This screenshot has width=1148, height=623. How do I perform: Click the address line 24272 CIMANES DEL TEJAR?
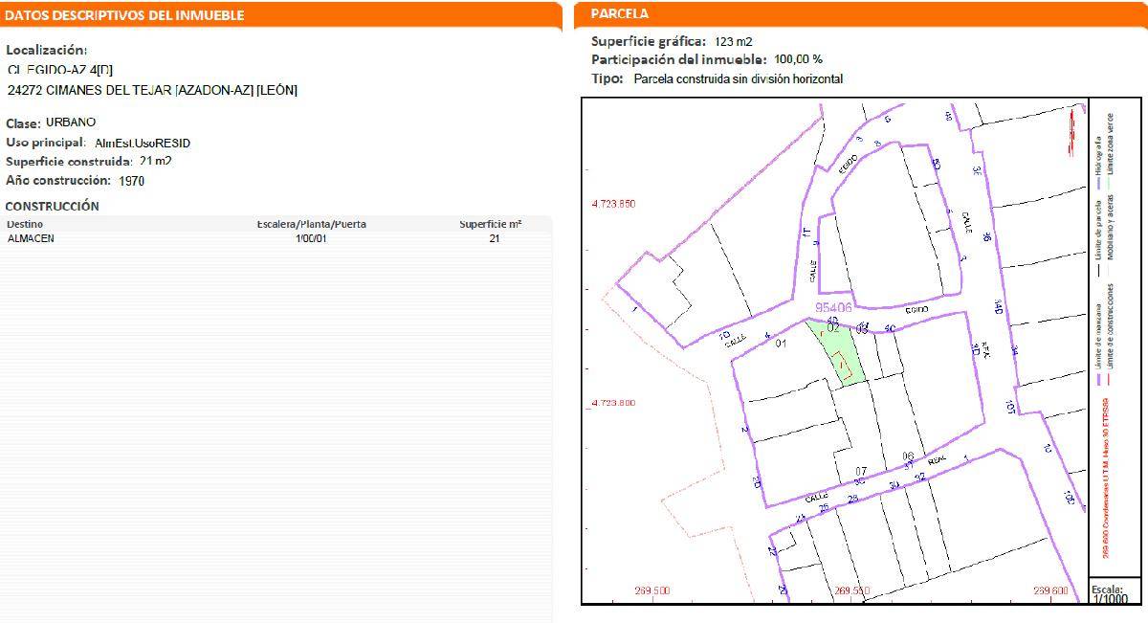[x=152, y=90]
